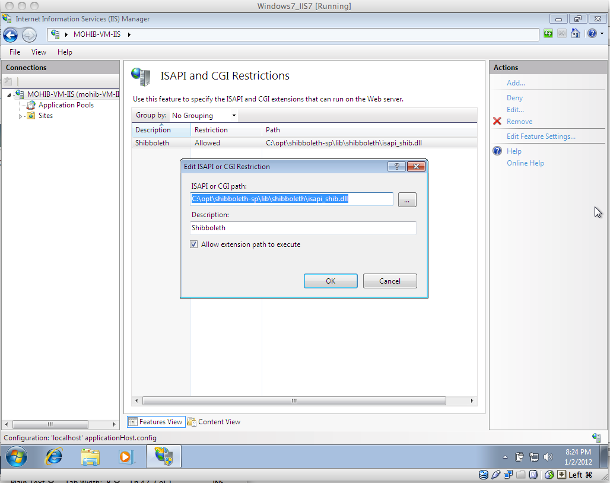
Task: Expand the Sites tree node
Action: click(x=21, y=116)
